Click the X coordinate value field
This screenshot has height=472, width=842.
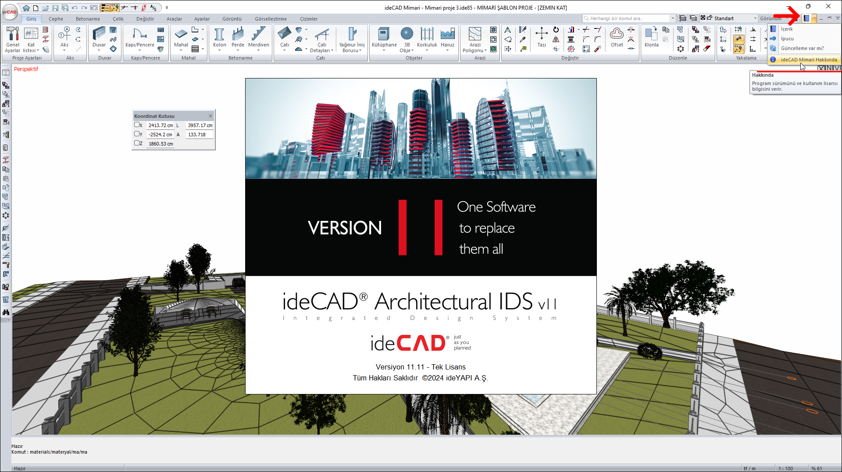tap(161, 125)
